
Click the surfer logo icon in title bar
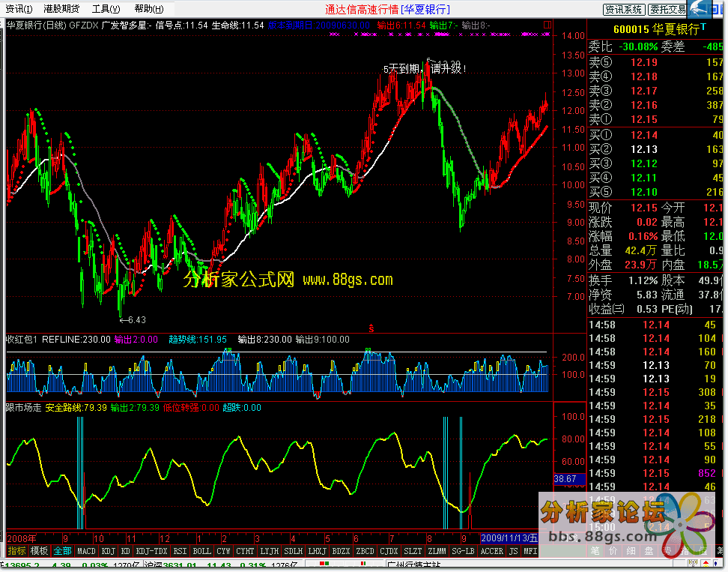pos(700,9)
